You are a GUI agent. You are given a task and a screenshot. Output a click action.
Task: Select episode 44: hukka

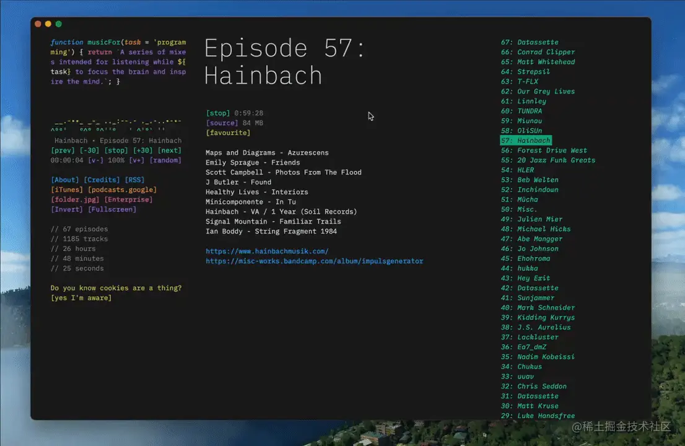(x=520, y=268)
